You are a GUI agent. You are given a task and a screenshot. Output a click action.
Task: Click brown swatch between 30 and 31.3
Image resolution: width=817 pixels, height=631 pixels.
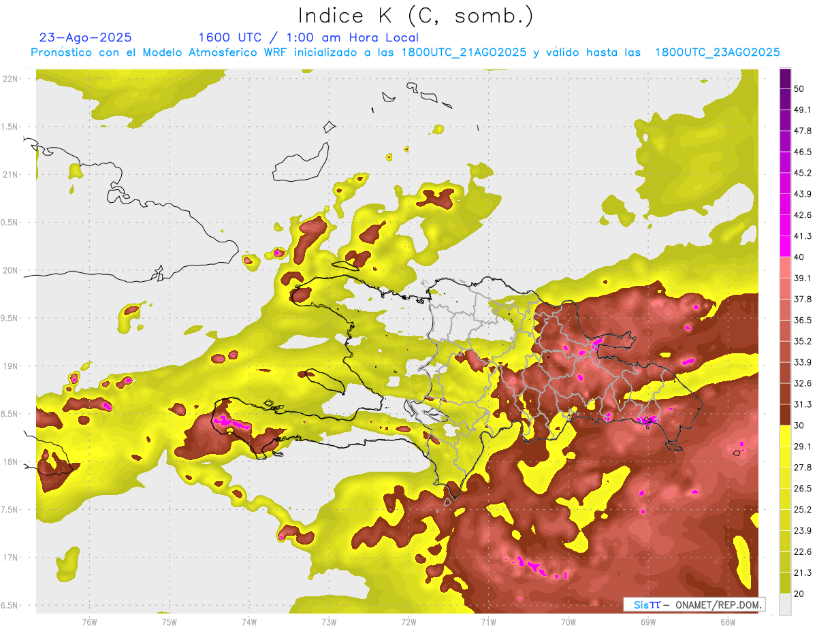click(x=785, y=415)
